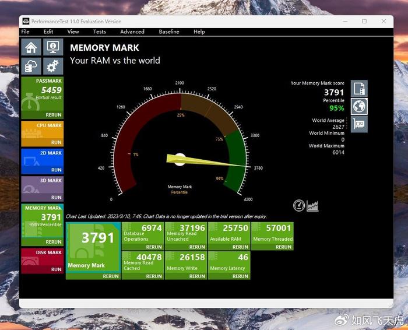Click the Home icon in the sidebar

[x=31, y=47]
